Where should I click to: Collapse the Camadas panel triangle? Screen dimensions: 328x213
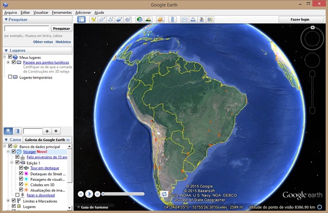pyautogui.click(x=6, y=139)
